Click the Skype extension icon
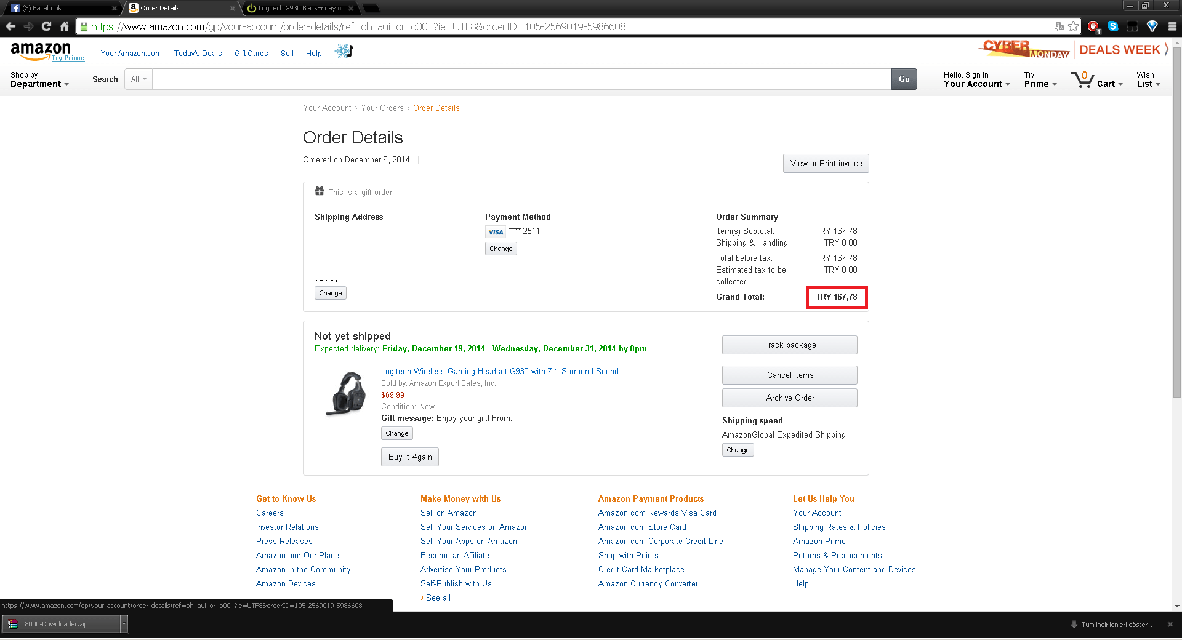 [x=1113, y=26]
